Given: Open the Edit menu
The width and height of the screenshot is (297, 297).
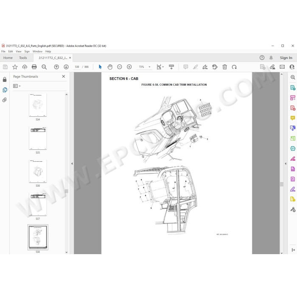Looking at the screenshot, I should pyautogui.click(x=11, y=51).
